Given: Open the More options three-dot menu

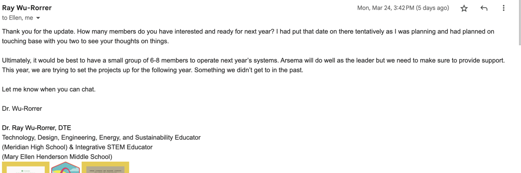Looking at the screenshot, I should coord(503,8).
